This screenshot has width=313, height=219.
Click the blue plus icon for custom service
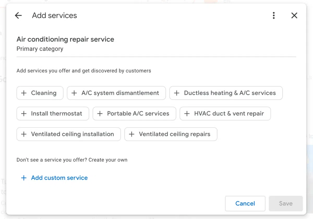click(x=23, y=178)
